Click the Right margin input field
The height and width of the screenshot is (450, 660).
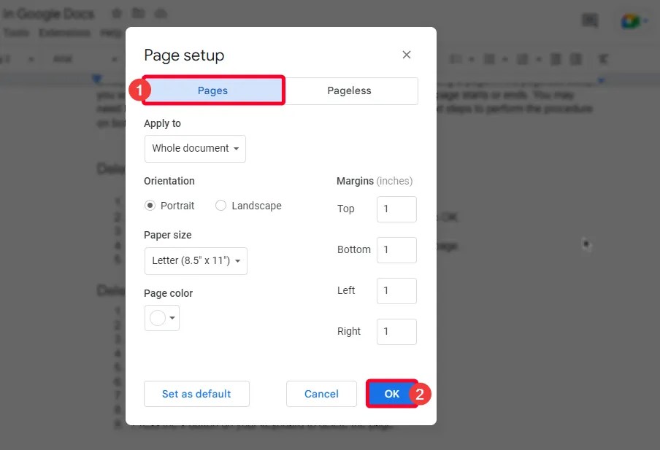[396, 331]
